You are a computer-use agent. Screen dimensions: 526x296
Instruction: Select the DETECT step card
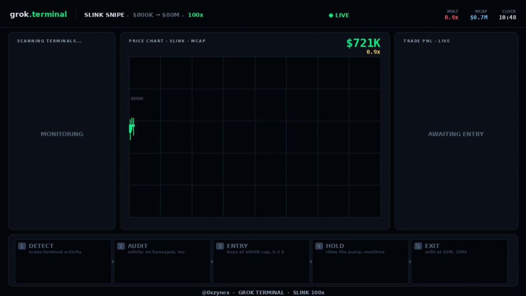click(63, 261)
